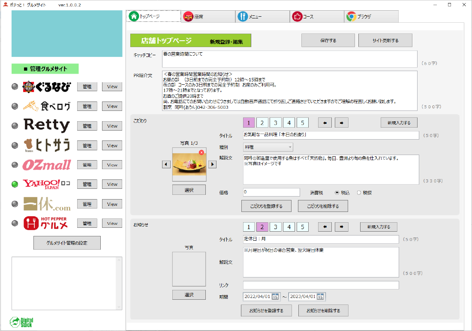Select the 税込 tax-included radio button
Screen dimensions: 472x331
click(337, 193)
